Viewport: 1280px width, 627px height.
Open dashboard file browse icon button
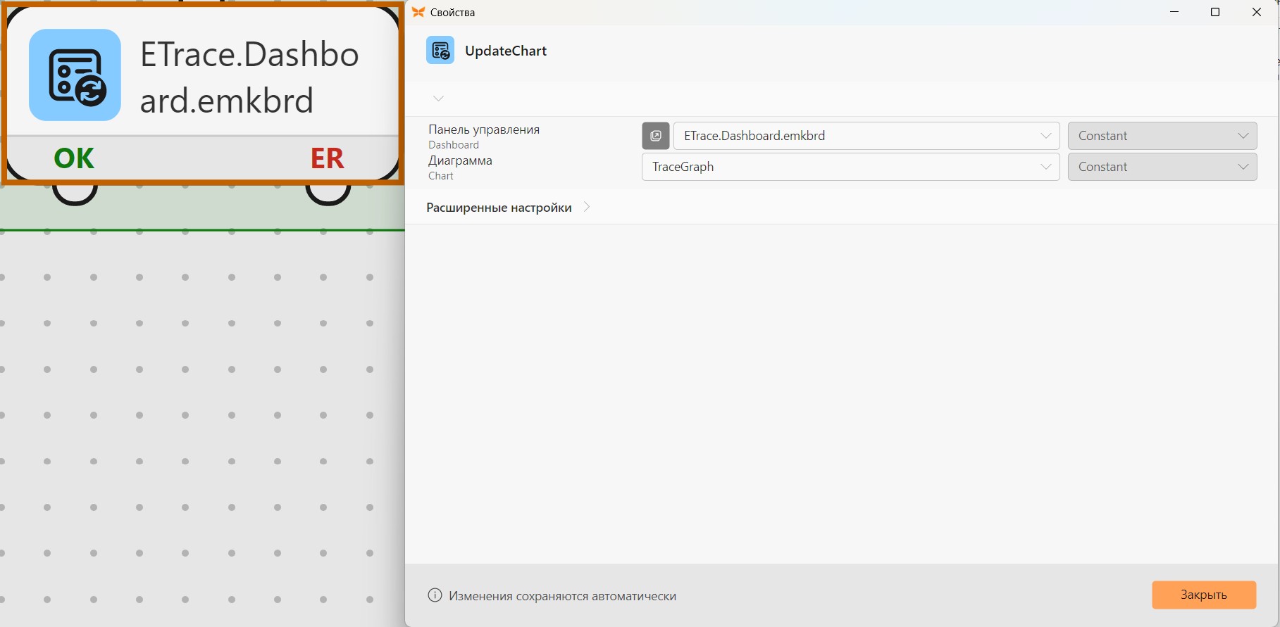tap(656, 136)
